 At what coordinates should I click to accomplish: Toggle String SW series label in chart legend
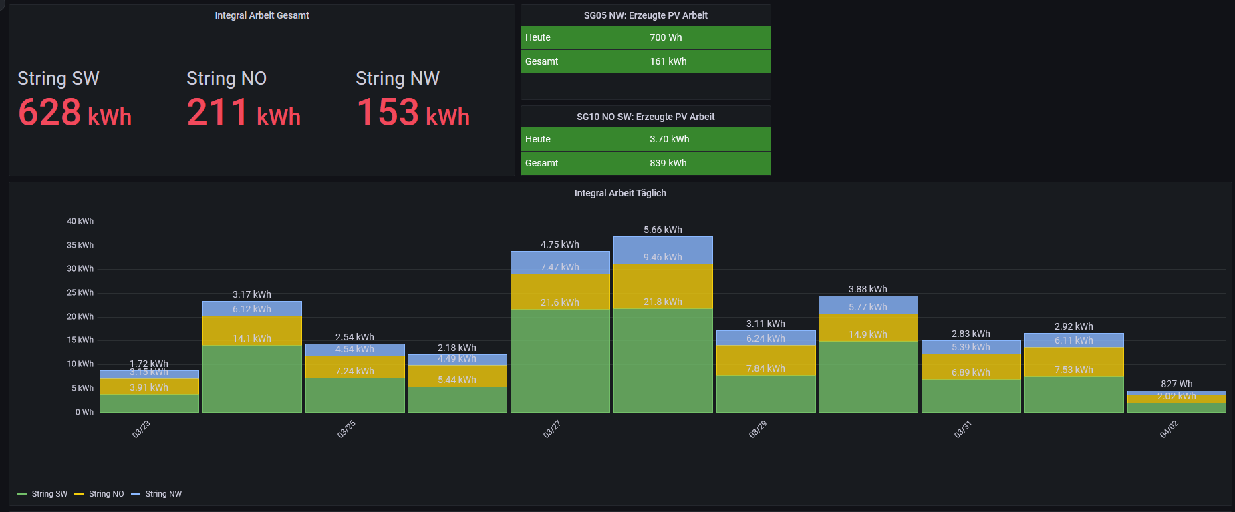click(49, 494)
